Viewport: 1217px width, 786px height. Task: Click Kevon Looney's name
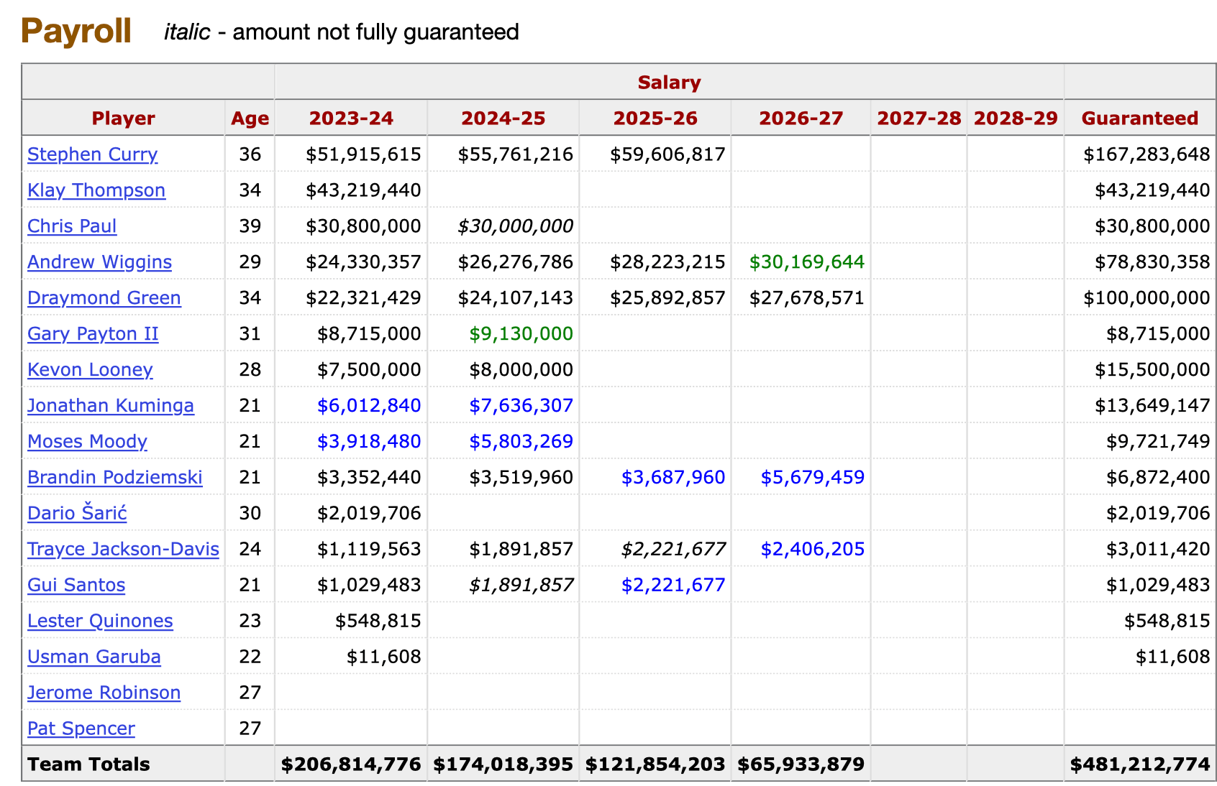pyautogui.click(x=90, y=370)
